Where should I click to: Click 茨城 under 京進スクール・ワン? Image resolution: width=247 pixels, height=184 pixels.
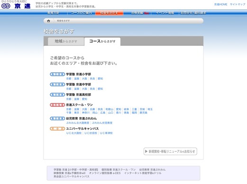[142, 109]
